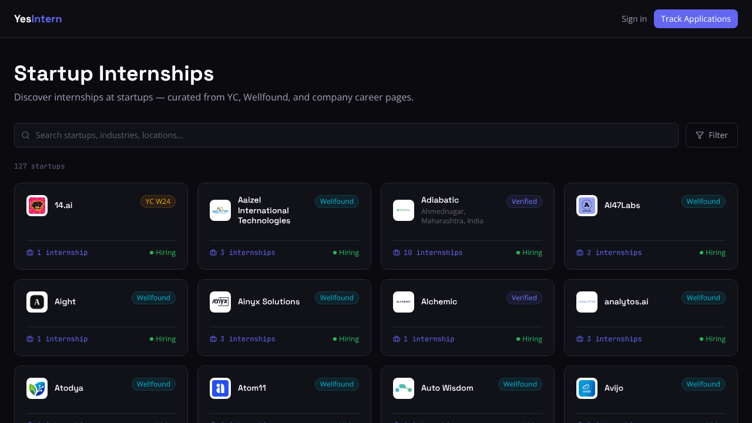Click Wellfound badge on Aaizel card
752x423 pixels.
[337, 202]
